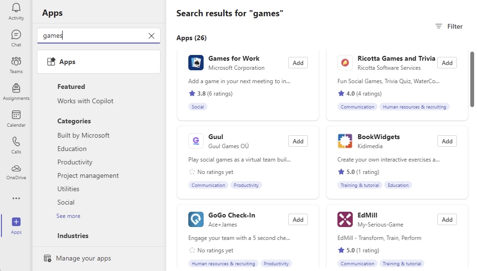
Task: Expand categories with See more
Action: [x=68, y=216]
